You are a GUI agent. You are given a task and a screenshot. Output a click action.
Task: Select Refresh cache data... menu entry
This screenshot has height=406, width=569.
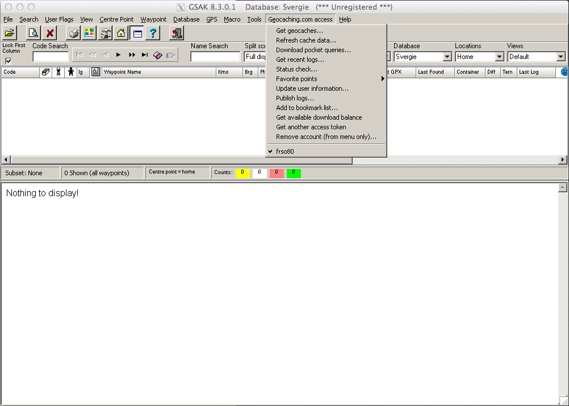click(x=326, y=40)
